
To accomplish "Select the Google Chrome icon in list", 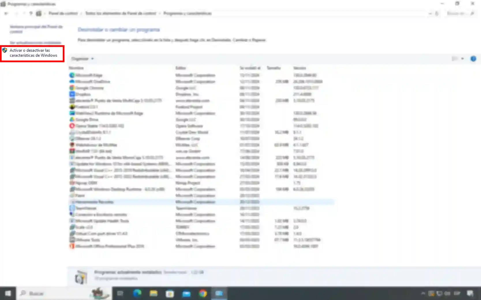I will (x=72, y=88).
